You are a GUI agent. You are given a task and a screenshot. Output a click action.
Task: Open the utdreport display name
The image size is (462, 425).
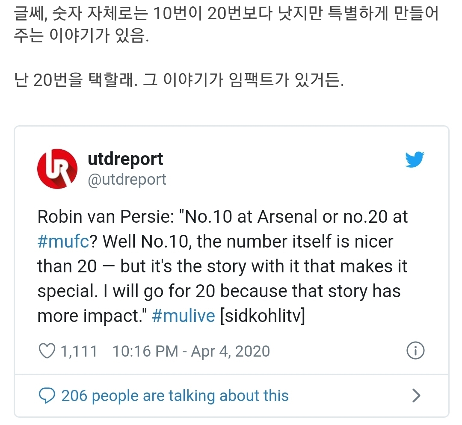point(125,159)
